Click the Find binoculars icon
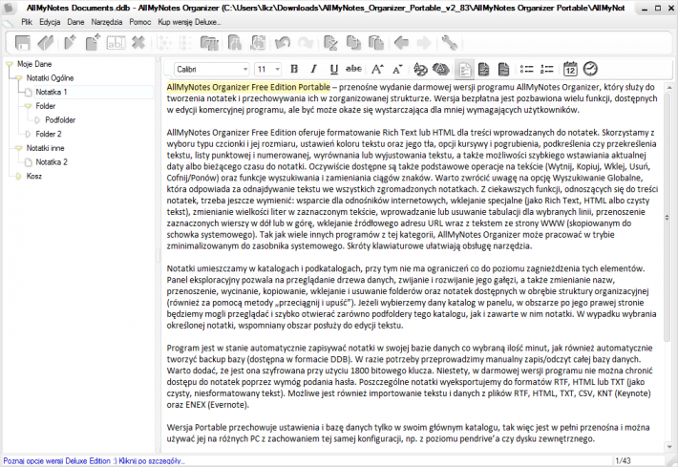 point(234,43)
